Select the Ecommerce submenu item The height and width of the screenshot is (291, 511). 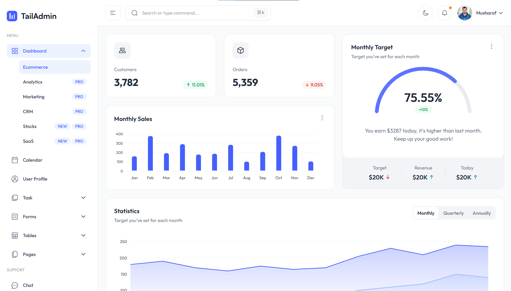[55, 67]
